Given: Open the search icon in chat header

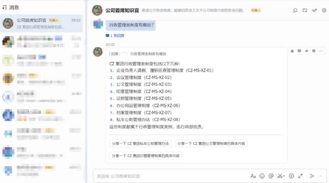Looking at the screenshot, I should [x=295, y=10].
